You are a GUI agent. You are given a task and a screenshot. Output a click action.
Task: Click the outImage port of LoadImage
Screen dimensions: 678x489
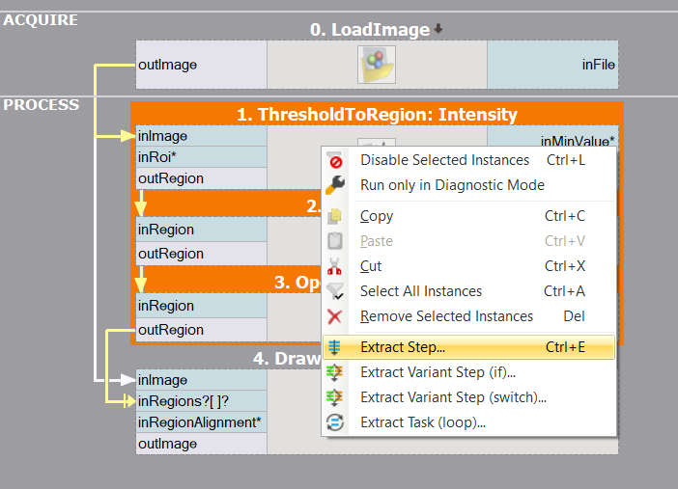(201, 65)
